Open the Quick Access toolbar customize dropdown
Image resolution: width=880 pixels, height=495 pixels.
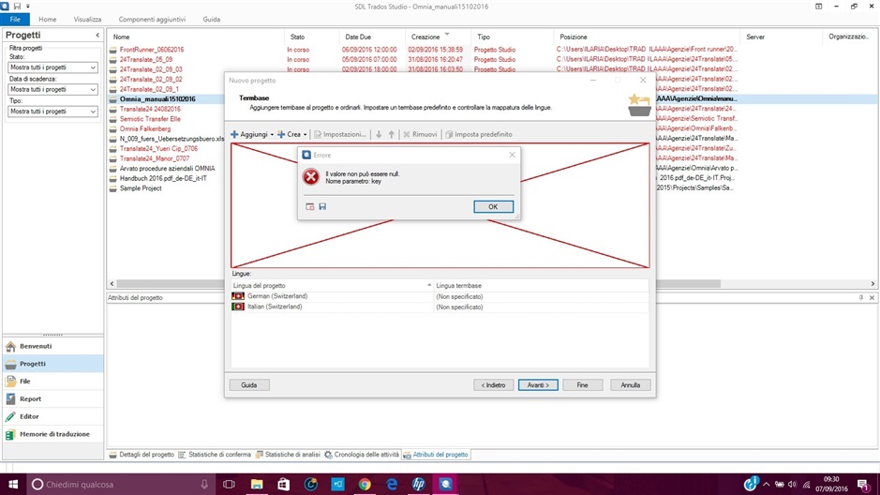(27, 7)
